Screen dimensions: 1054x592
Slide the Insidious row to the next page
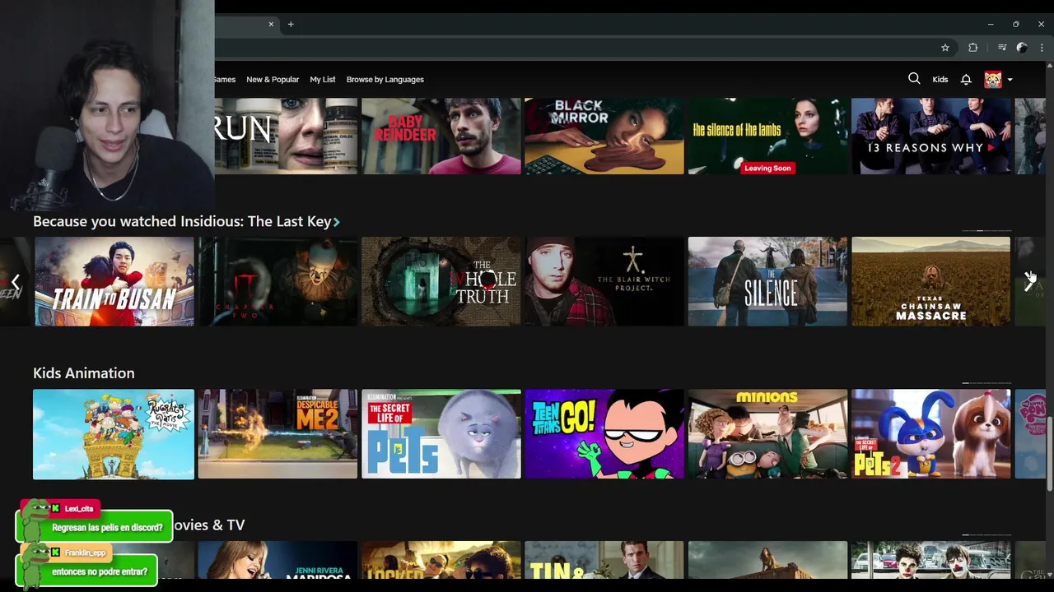point(1029,281)
